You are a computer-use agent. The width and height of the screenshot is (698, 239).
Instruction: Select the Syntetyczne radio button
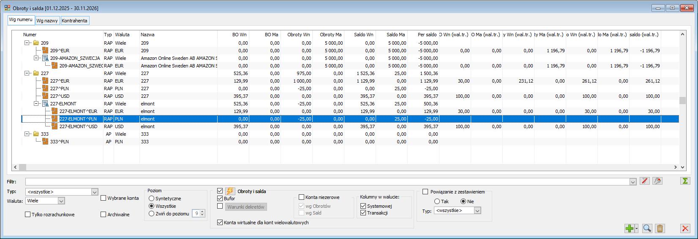tap(151, 198)
